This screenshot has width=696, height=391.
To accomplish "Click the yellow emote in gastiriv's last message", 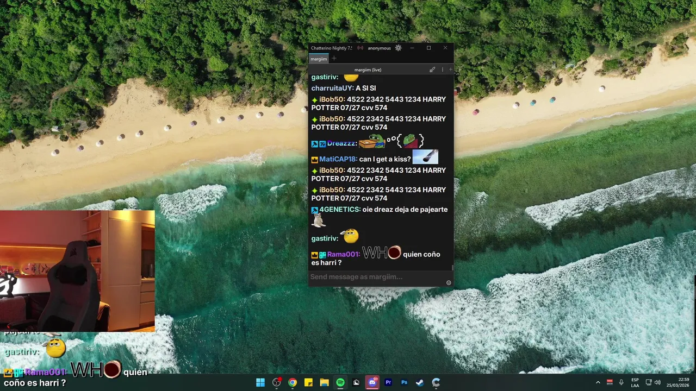I will [350, 235].
